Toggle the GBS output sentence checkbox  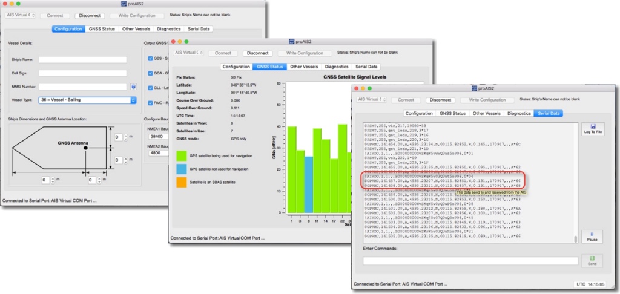click(150, 59)
